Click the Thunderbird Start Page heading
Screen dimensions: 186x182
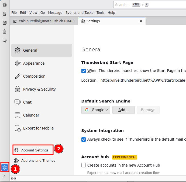pyautogui.click(x=107, y=62)
